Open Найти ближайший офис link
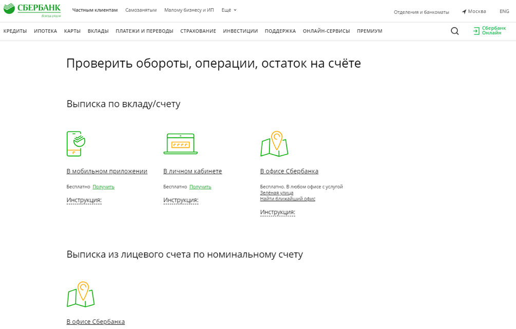This screenshot has height=329, width=516. (288, 199)
